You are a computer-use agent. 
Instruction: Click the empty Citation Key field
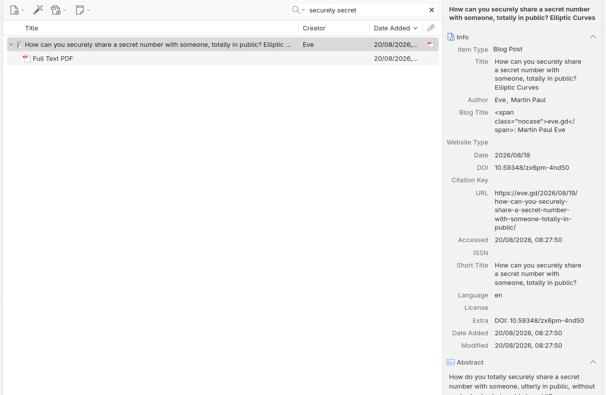point(544,180)
